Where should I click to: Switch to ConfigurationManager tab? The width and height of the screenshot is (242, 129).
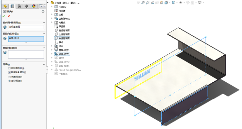point(19,6)
